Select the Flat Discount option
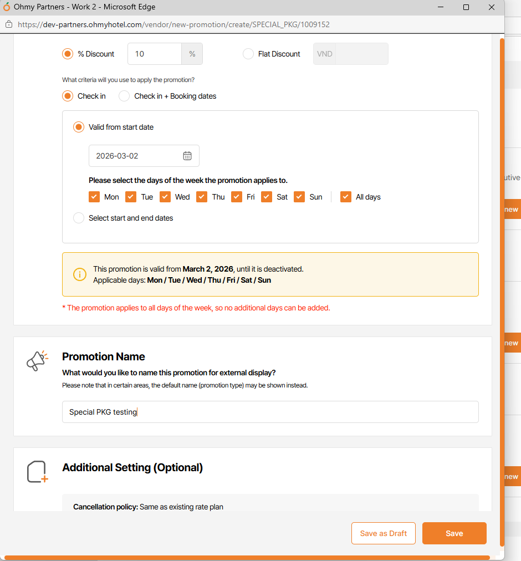This screenshot has width=521, height=561. [x=248, y=54]
